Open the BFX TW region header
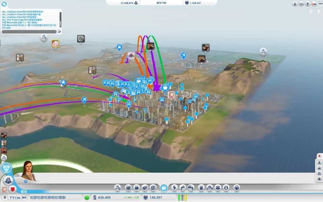Screen dimensions: 323x202 [x=162, y=3]
